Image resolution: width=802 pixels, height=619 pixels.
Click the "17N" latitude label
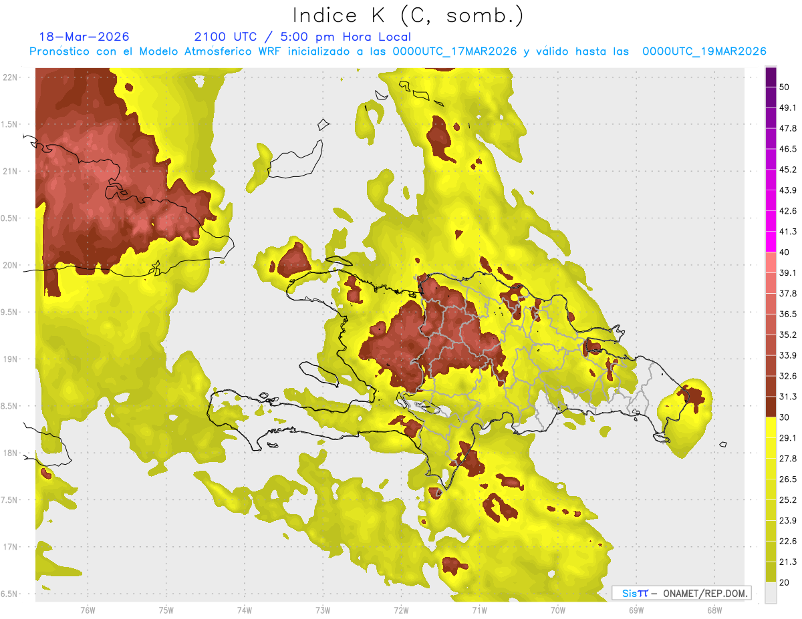pyautogui.click(x=10, y=548)
